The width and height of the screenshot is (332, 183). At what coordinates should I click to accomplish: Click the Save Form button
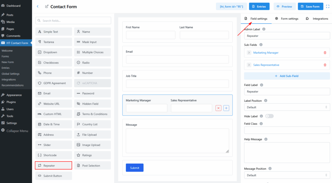(310, 6)
